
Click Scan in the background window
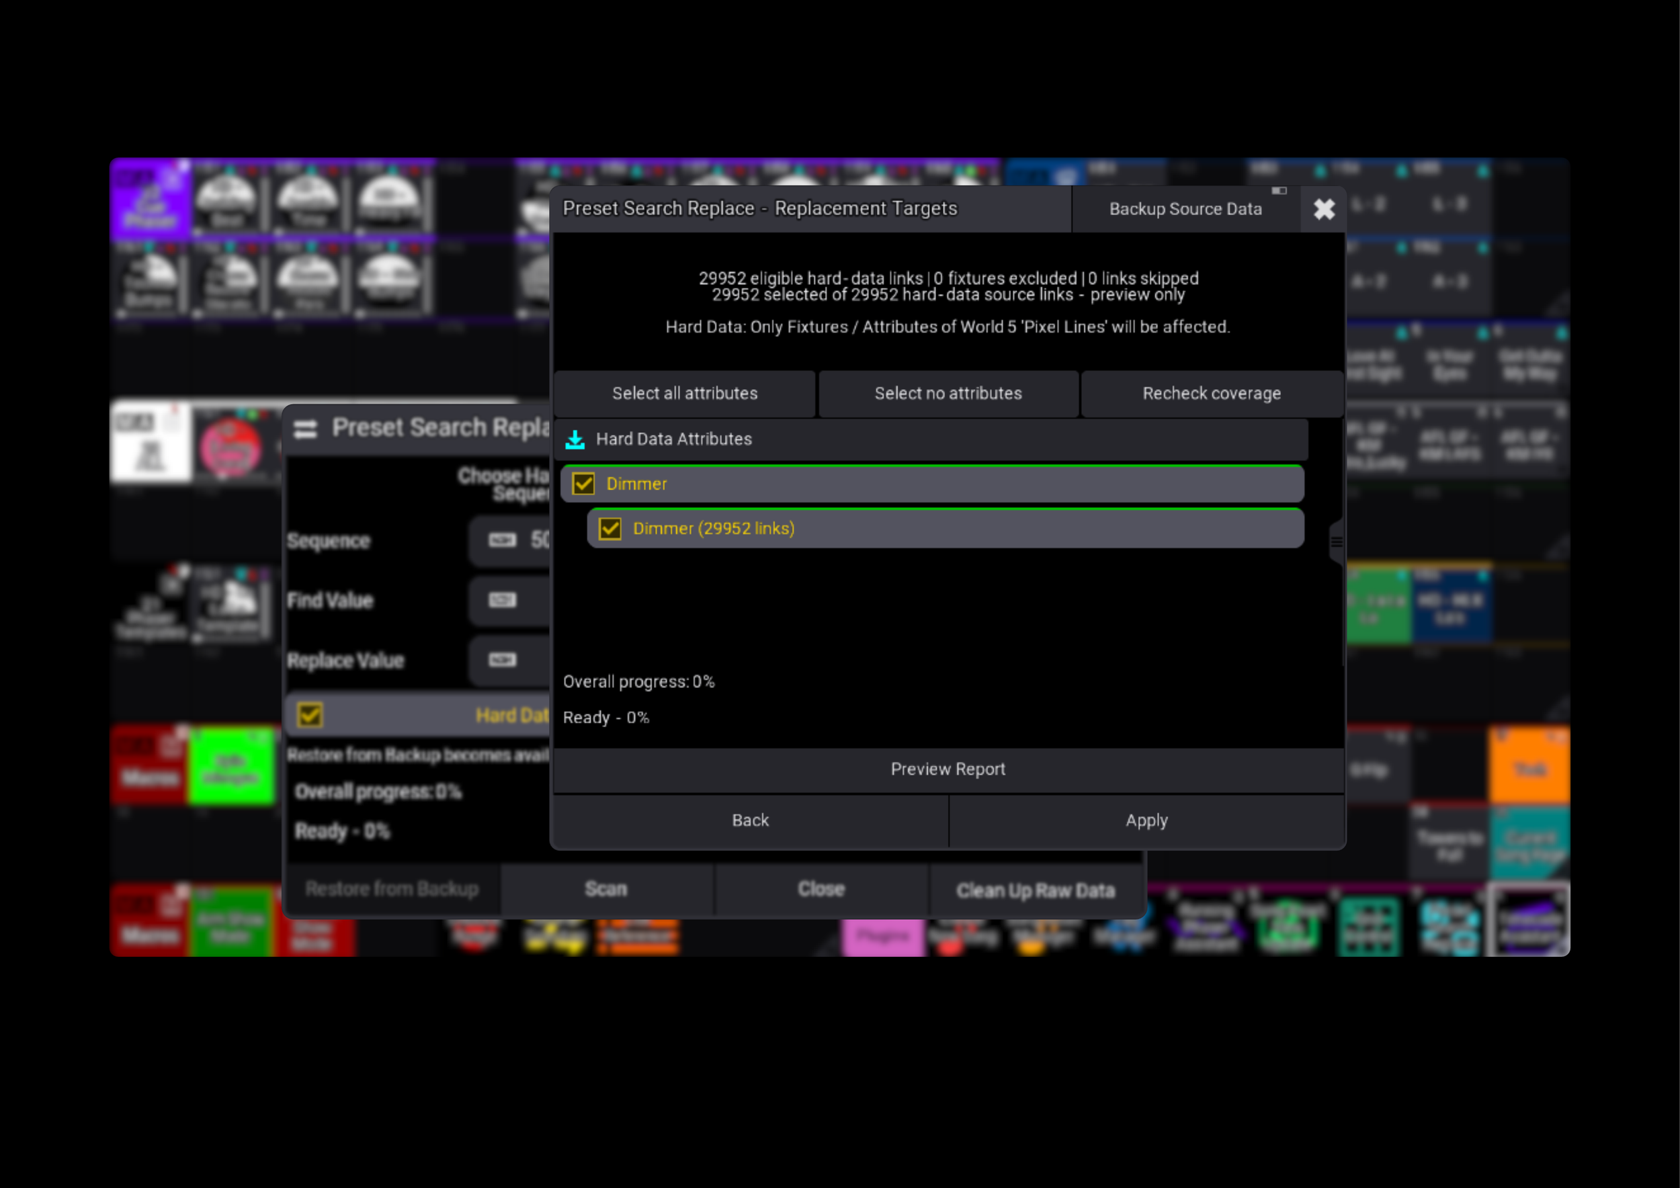607,890
